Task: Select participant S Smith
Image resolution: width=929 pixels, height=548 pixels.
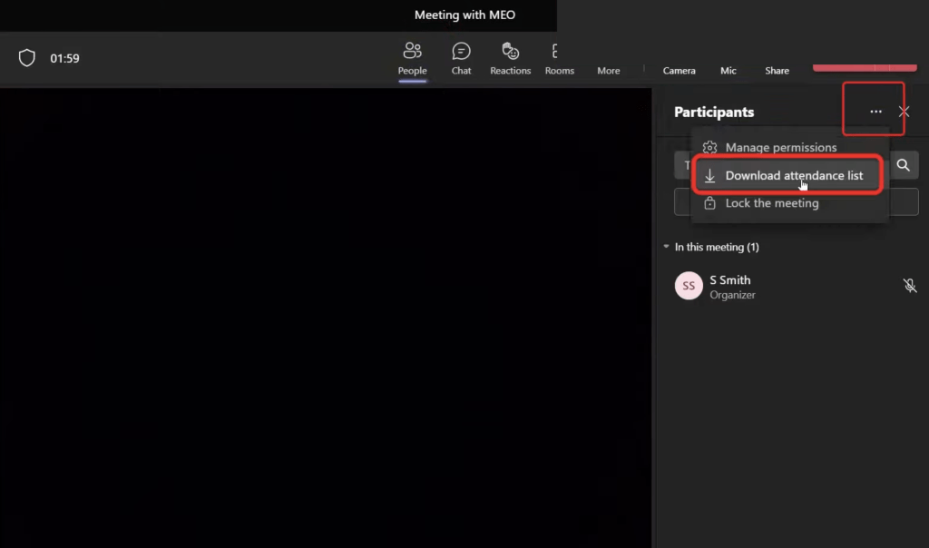Action: [x=794, y=286]
